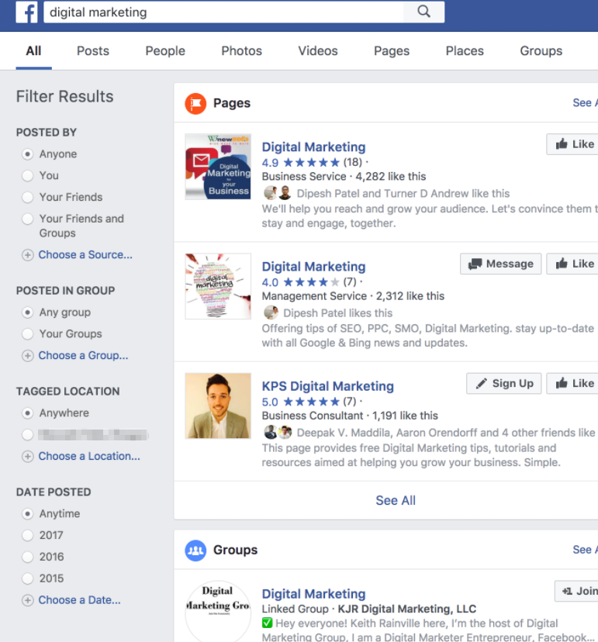598x642 pixels.
Task: Open KPS Digital Marketing page title
Action: pos(327,386)
